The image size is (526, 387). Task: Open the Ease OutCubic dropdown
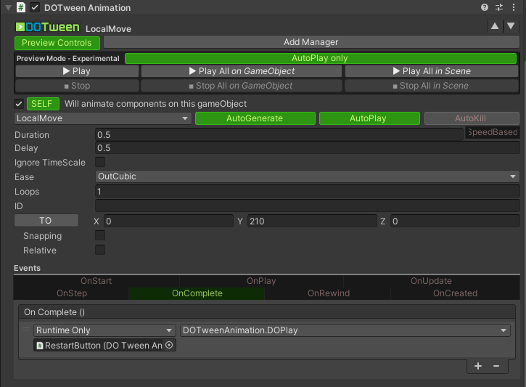(x=308, y=176)
